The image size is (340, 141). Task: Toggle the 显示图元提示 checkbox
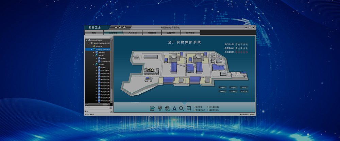click(x=195, y=110)
